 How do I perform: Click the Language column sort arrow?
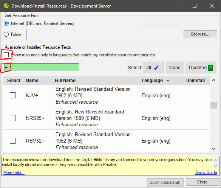168,81
